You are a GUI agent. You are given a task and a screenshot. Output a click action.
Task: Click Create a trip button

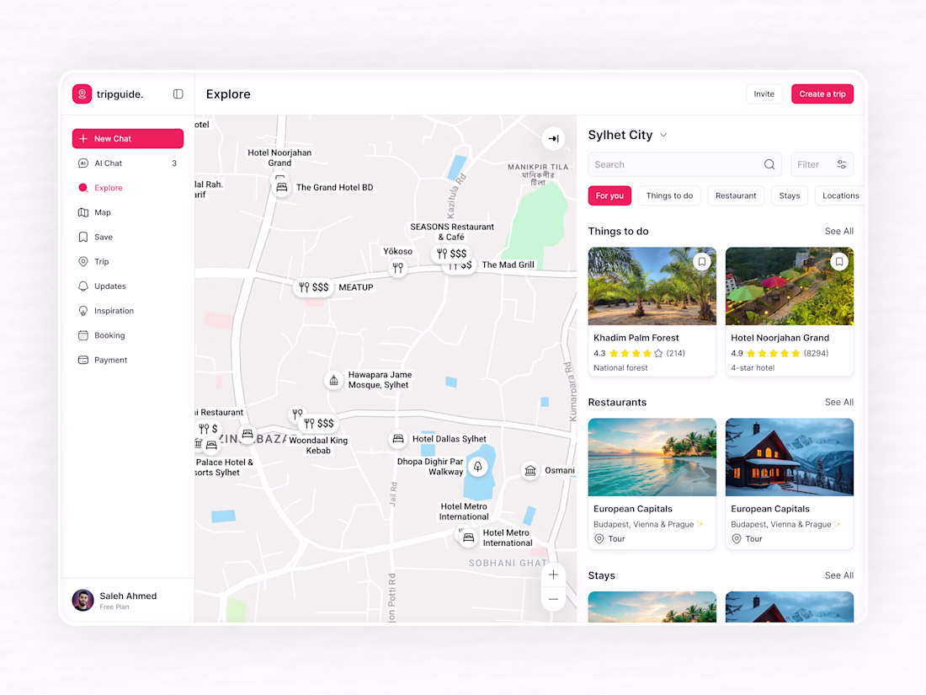point(822,94)
